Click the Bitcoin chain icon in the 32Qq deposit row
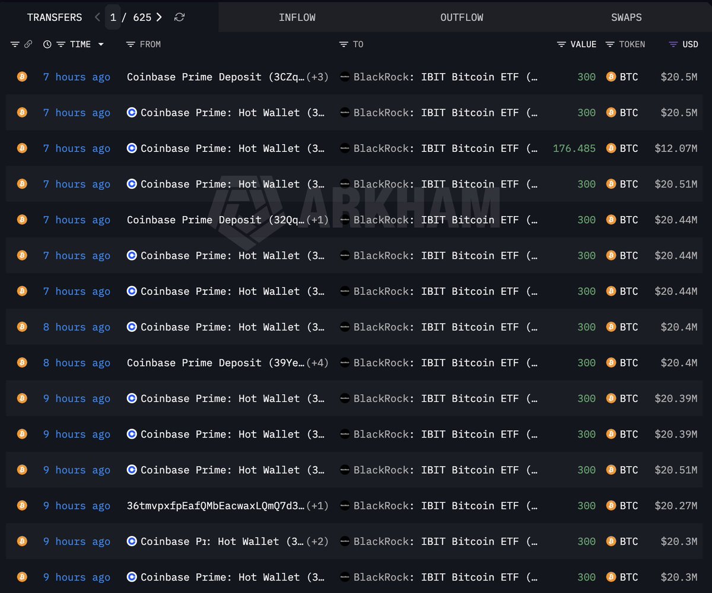The width and height of the screenshot is (712, 593). pyautogui.click(x=22, y=220)
